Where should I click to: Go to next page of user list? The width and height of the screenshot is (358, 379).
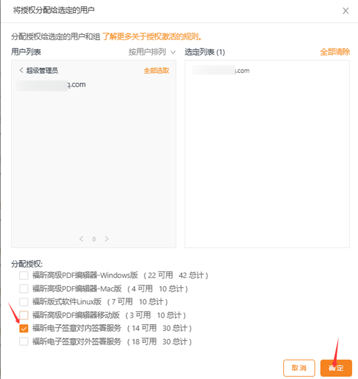click(x=107, y=239)
